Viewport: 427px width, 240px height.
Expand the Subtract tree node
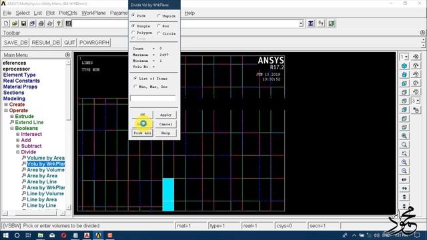tap(18, 146)
